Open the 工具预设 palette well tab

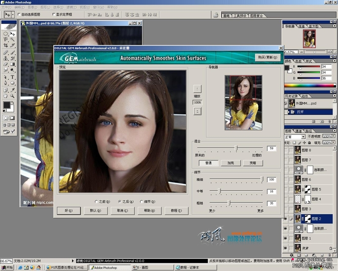[240, 16]
